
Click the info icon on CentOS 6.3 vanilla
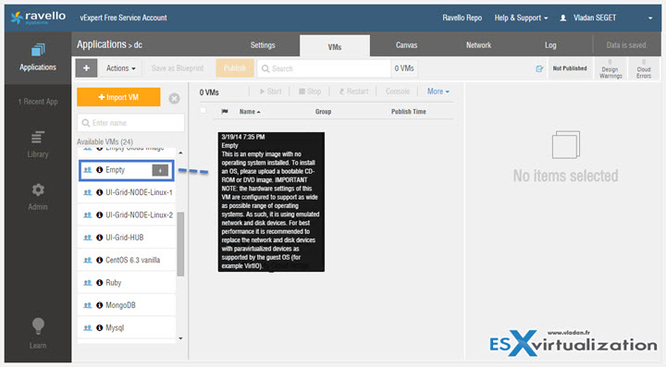coord(99,260)
